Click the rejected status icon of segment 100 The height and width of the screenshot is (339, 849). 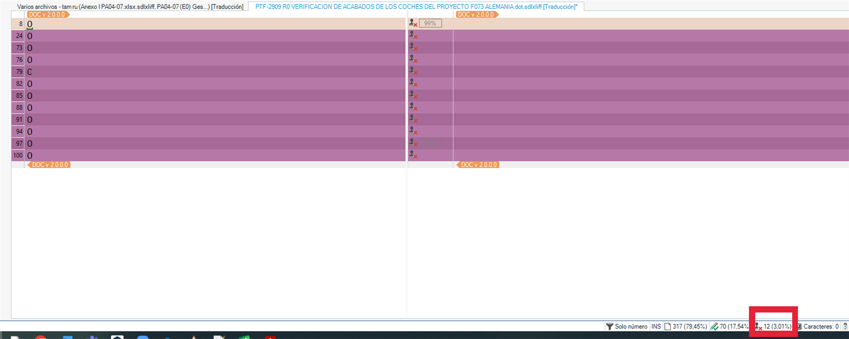click(413, 155)
